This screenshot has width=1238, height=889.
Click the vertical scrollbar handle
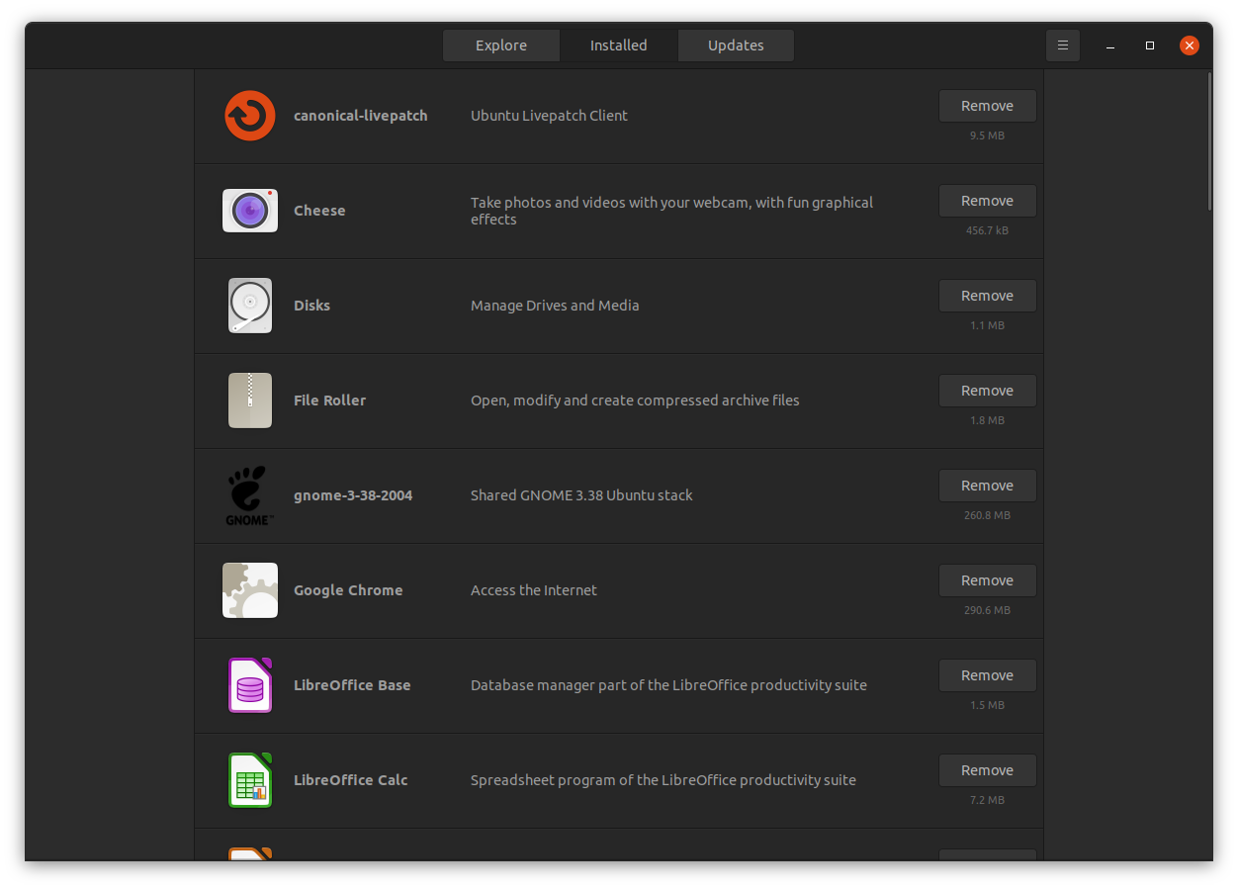point(1208,140)
